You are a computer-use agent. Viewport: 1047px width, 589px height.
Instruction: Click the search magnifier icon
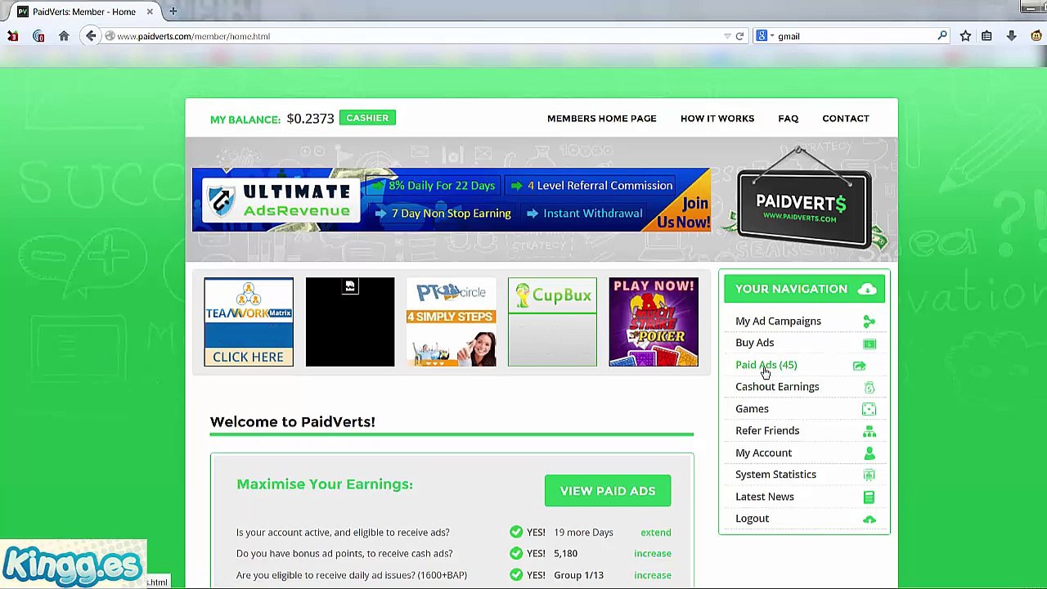[x=942, y=36]
